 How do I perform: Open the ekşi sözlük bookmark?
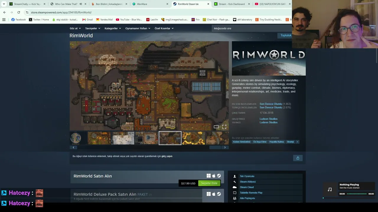[x=65, y=20]
